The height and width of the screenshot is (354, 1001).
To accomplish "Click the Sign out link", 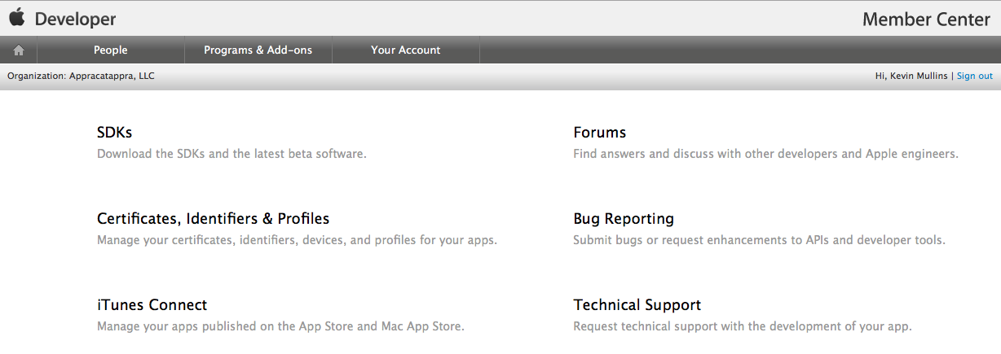I will point(974,76).
